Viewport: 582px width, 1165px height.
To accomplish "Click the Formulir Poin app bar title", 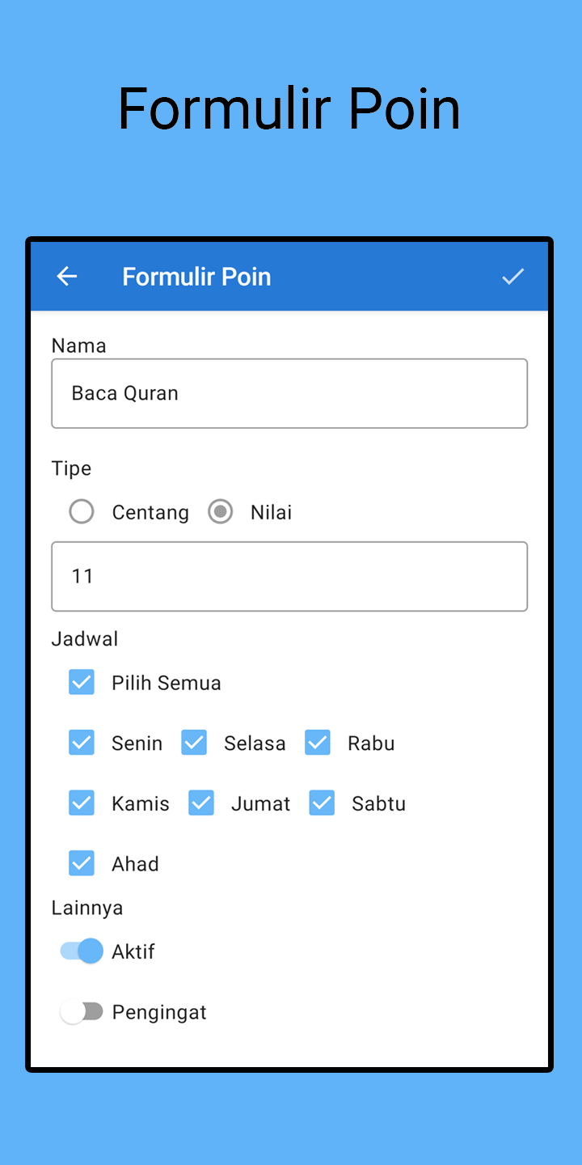I will coord(196,277).
